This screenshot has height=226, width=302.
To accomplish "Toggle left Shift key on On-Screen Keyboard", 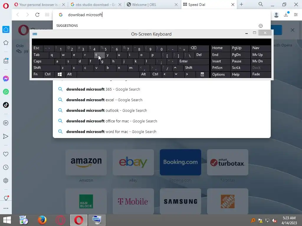I will (x=46, y=68).
